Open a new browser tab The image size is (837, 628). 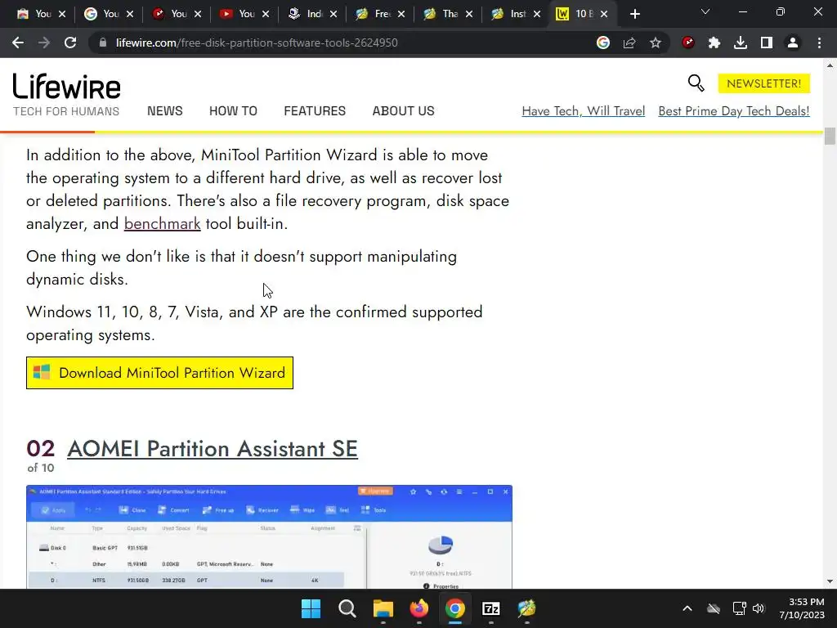[x=634, y=14]
